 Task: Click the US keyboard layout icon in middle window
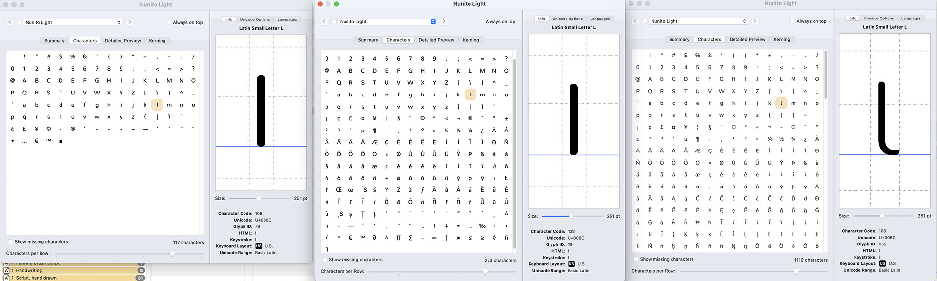pos(571,264)
